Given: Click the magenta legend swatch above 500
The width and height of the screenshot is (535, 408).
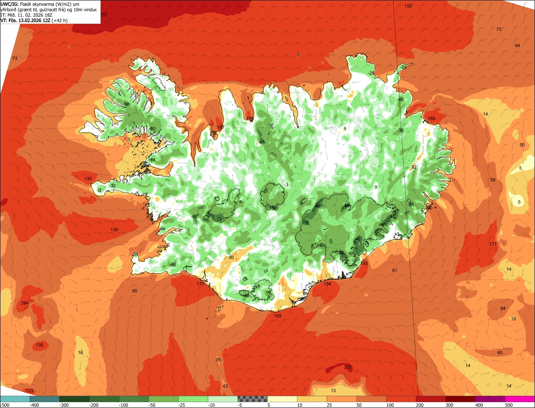Looking at the screenshot, I should [x=520, y=399].
